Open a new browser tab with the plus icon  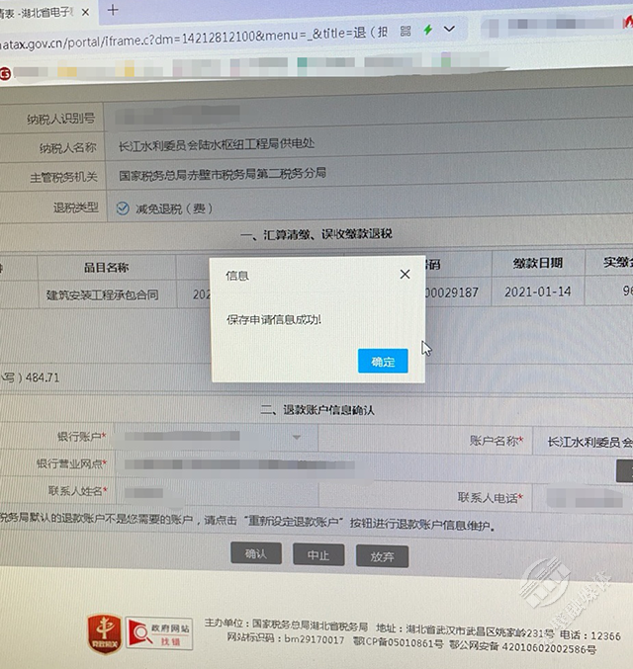[x=113, y=10]
